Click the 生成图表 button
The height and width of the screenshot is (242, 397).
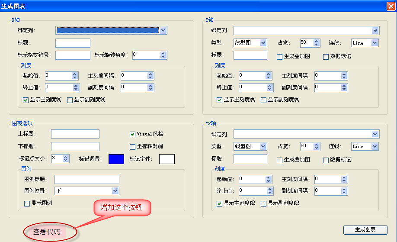tap(365, 229)
